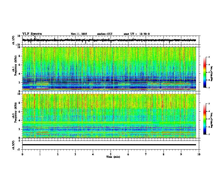This screenshot has width=224, height=173.
Task: Click the 6 kHz tick on ch.1 frequency axis
Action: click(20, 65)
